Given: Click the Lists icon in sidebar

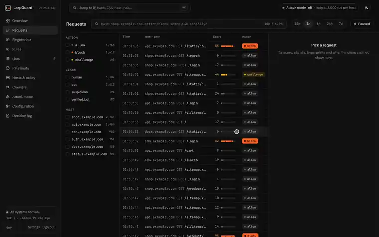Looking at the screenshot, I should [x=8, y=59].
